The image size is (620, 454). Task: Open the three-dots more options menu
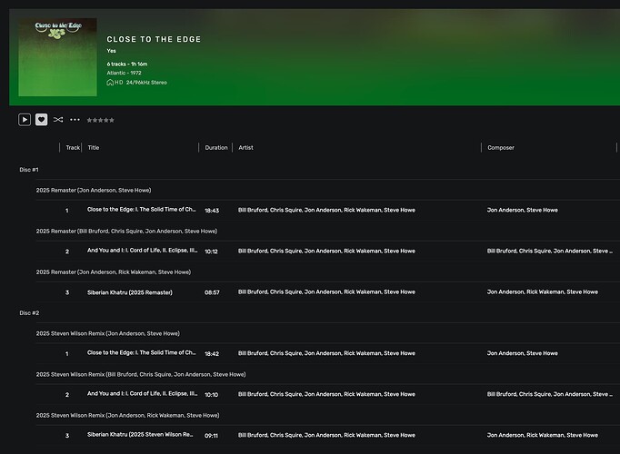[75, 120]
